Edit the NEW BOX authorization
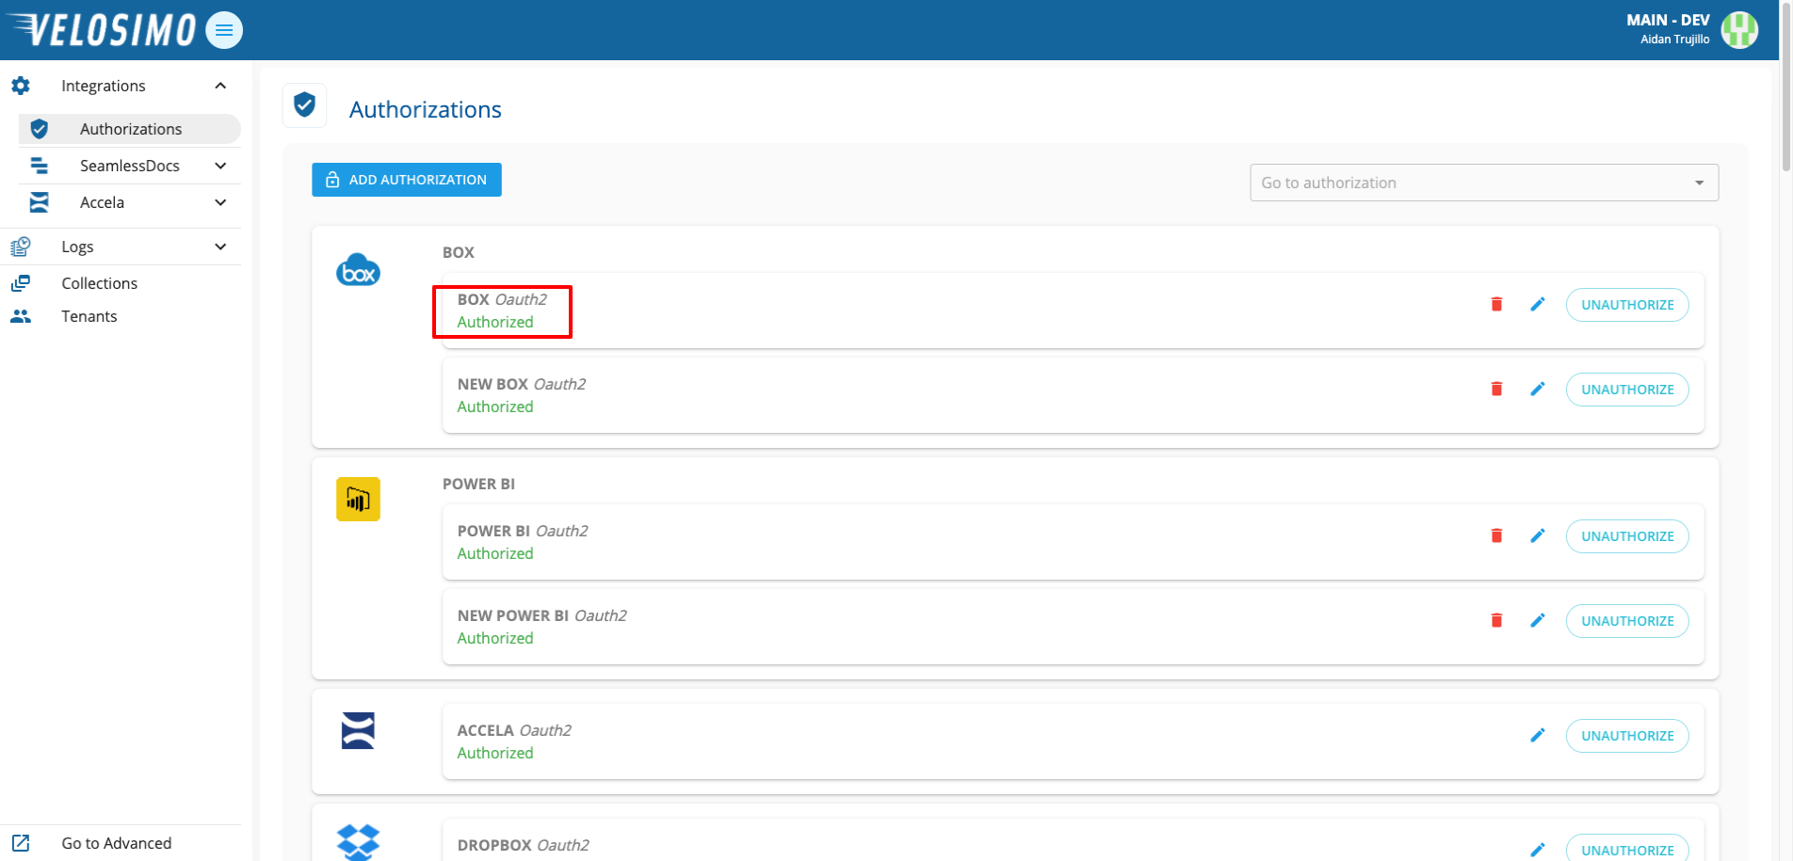 pyautogui.click(x=1538, y=389)
